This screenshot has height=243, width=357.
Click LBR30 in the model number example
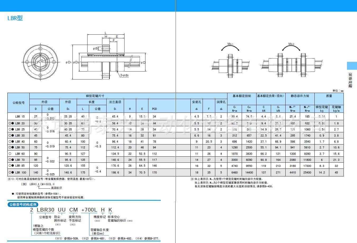click(x=45, y=210)
